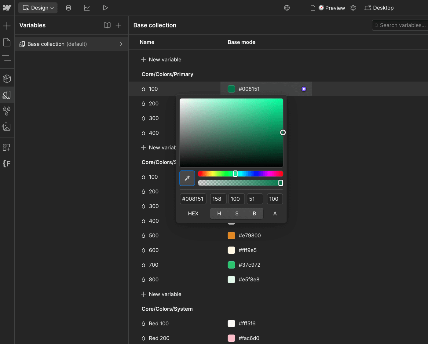Create a New variable
428x344 pixels.
[161, 59]
